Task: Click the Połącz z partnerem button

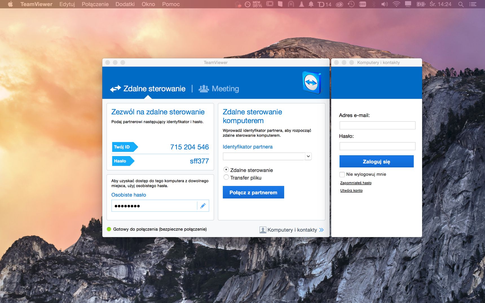Action: click(253, 192)
